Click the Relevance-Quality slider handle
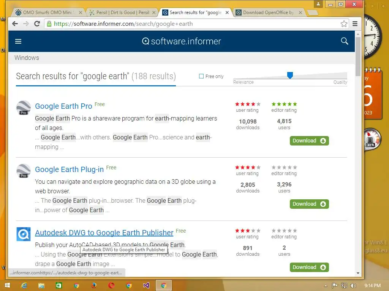This screenshot has width=389, height=291. (290, 75)
